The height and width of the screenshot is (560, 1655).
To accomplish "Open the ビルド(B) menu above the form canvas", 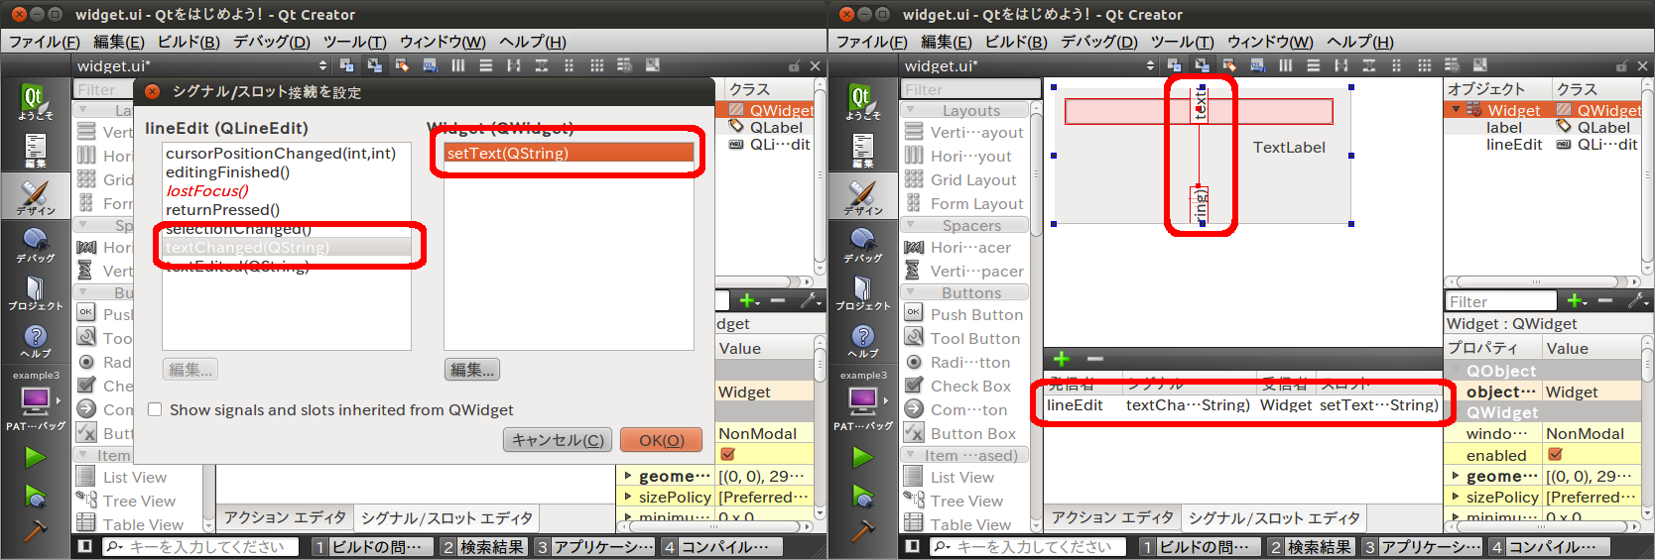I will click(1015, 42).
